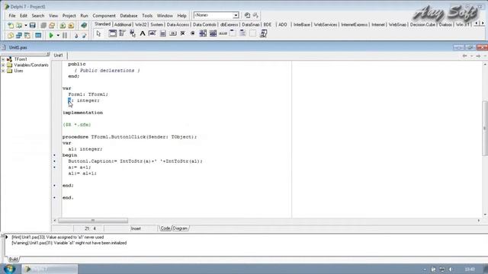Select the ComboBox component icon
The width and height of the screenshot is (488, 274).
click(x=213, y=33)
